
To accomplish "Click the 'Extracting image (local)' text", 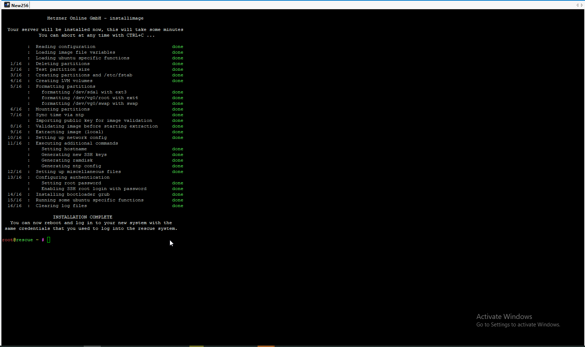I will click(70, 132).
